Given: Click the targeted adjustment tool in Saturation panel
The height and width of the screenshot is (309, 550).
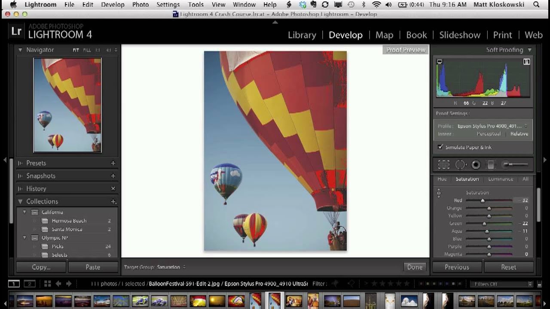Looking at the screenshot, I should point(439,193).
